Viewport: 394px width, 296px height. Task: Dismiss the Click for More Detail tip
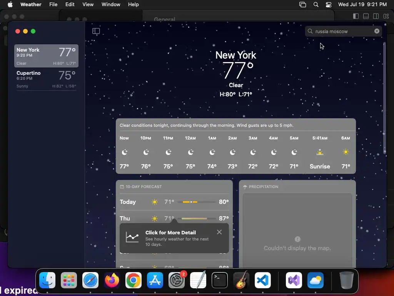pyautogui.click(x=219, y=232)
